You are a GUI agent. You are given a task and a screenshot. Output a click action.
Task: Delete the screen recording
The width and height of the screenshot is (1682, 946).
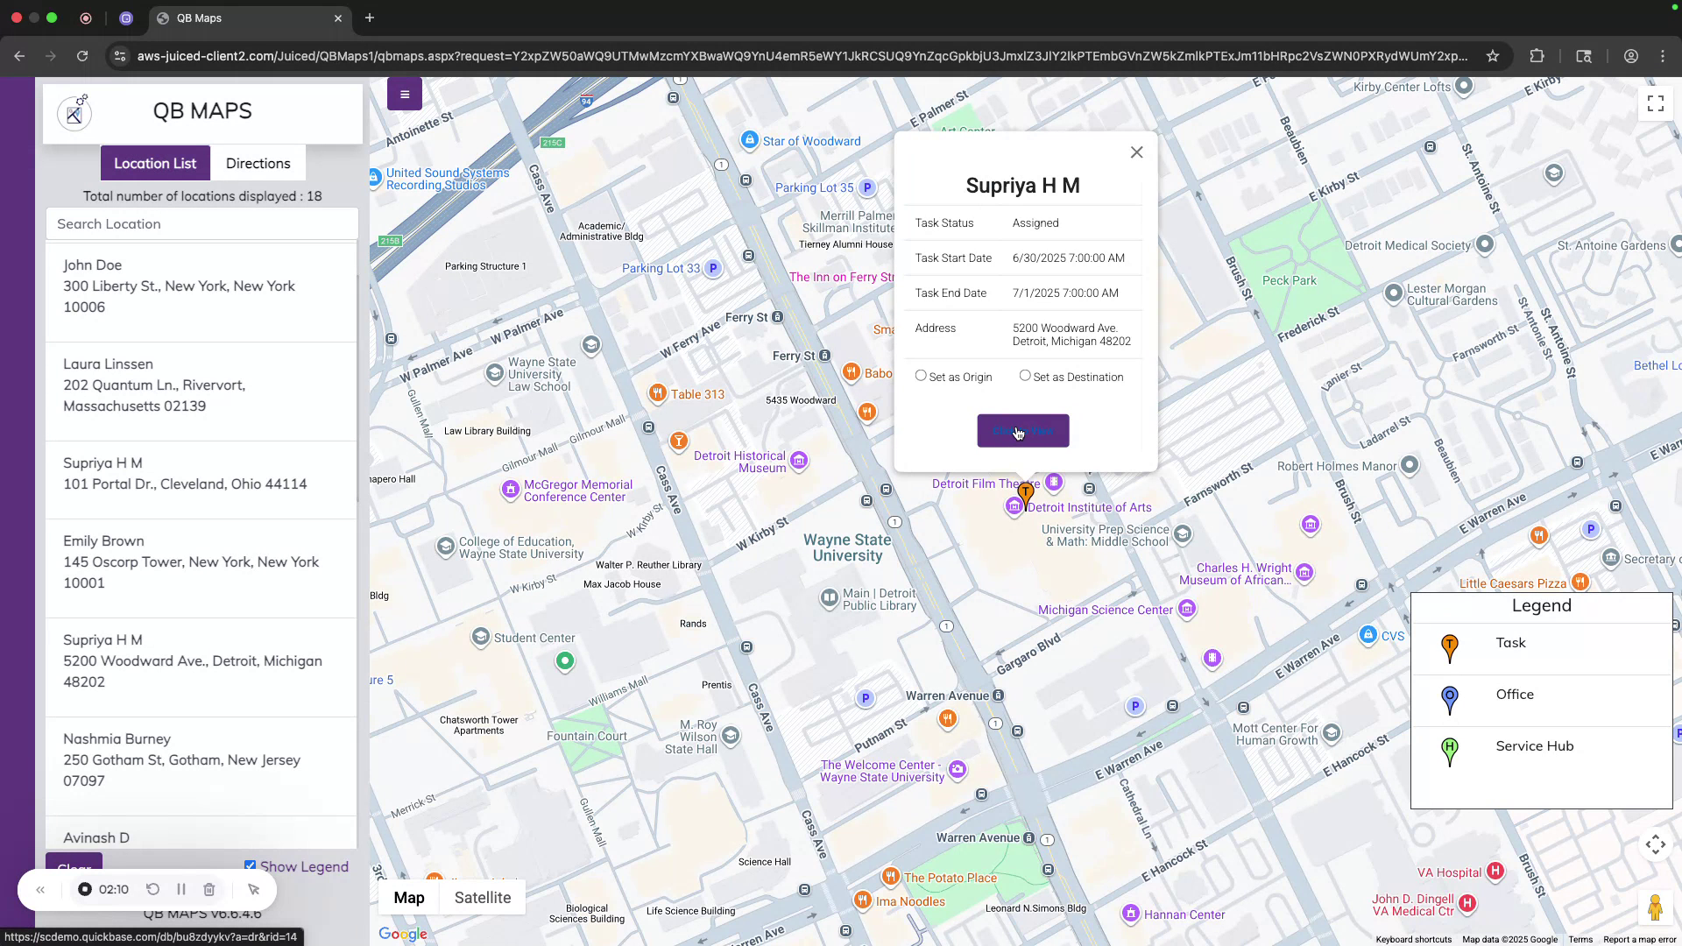[x=209, y=889]
